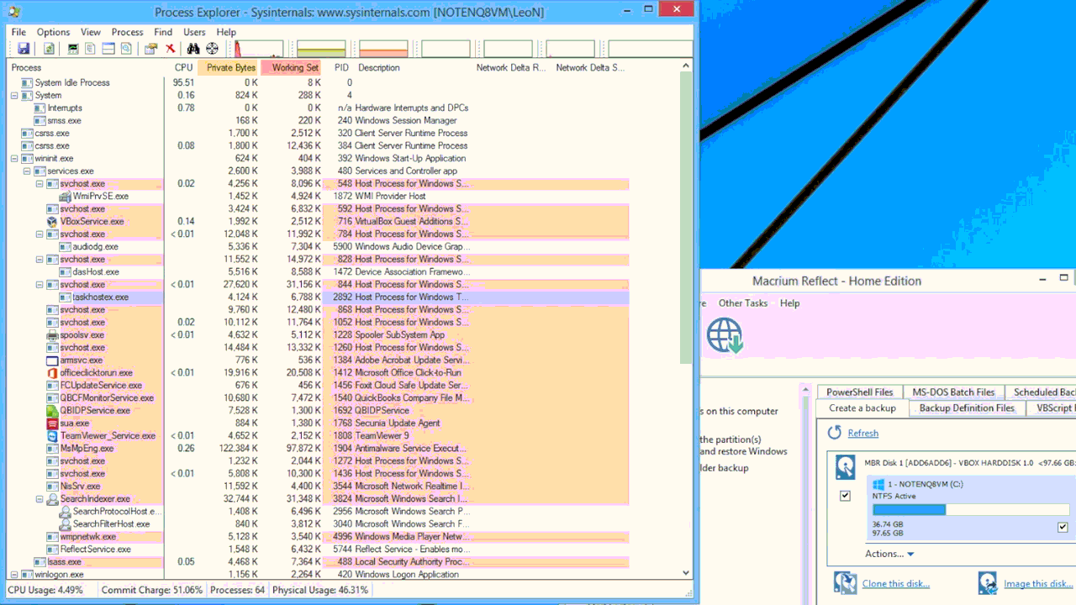The height and width of the screenshot is (605, 1076).
Task: Toggle the NOTENQ8VM (C:) partition checkbox
Action: (1063, 527)
